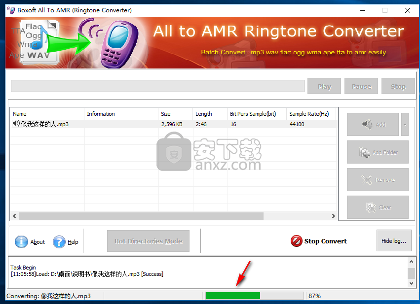Open Help via the question mark icon
This screenshot has width=420, height=304.
click(x=59, y=242)
